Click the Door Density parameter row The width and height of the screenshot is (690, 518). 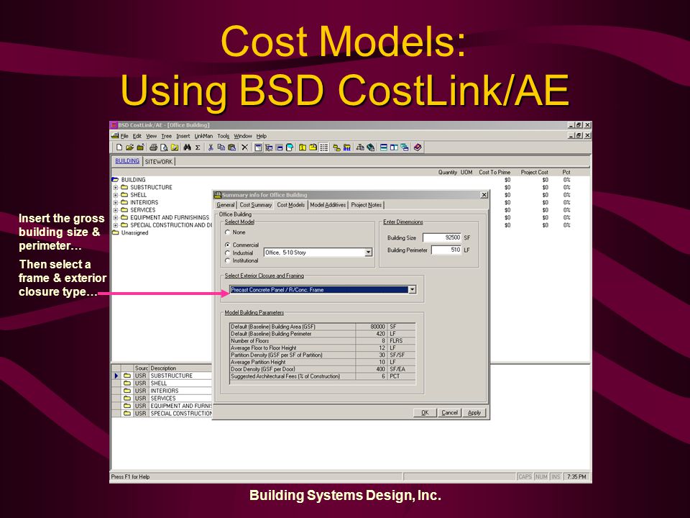pos(322,369)
